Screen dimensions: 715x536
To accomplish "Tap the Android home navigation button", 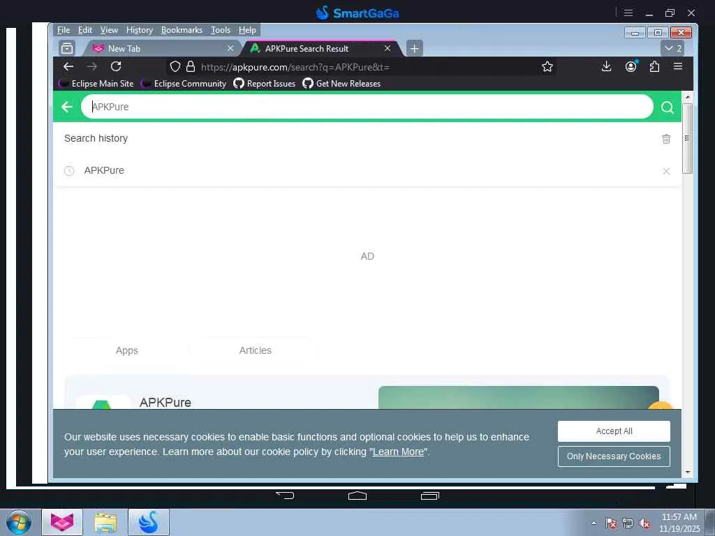I will point(357,496).
